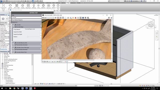Click the frame buffer horizontal scrollbar
160x90 pixels.
77,60
